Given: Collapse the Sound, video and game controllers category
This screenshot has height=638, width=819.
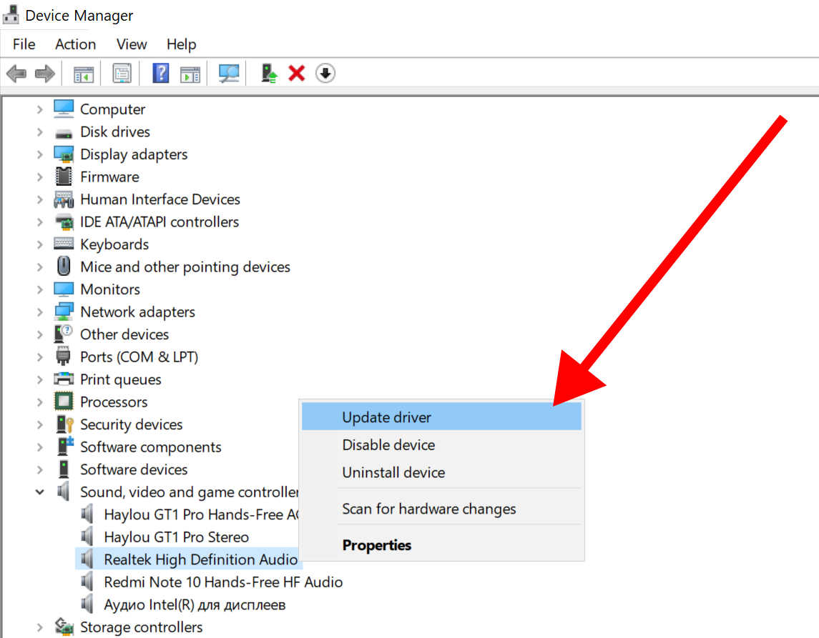Looking at the screenshot, I should [x=40, y=492].
